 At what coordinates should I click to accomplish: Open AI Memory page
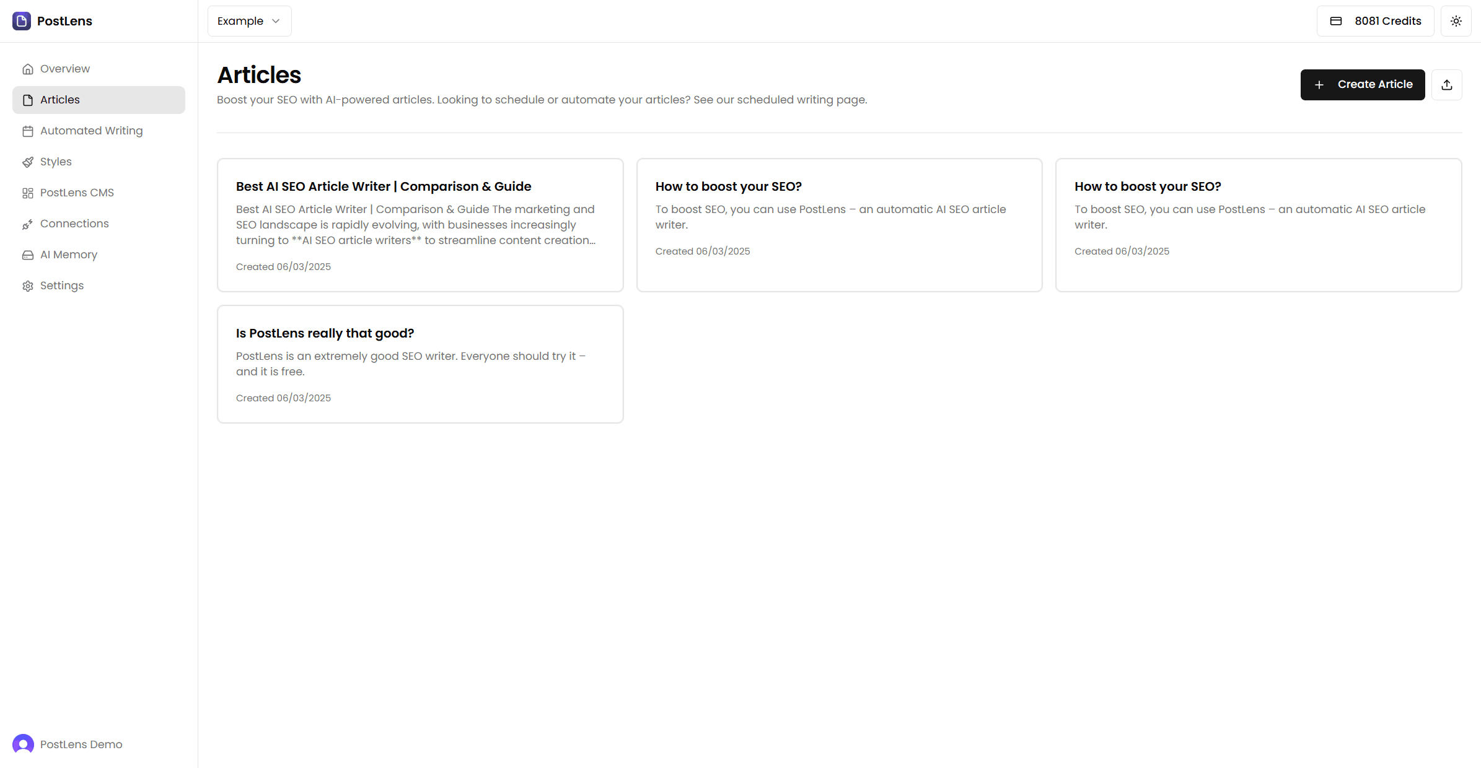pyautogui.click(x=99, y=255)
